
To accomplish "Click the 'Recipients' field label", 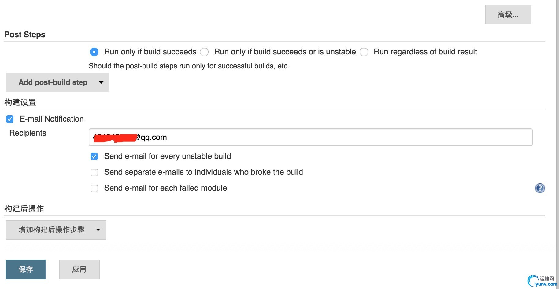I will (28, 133).
